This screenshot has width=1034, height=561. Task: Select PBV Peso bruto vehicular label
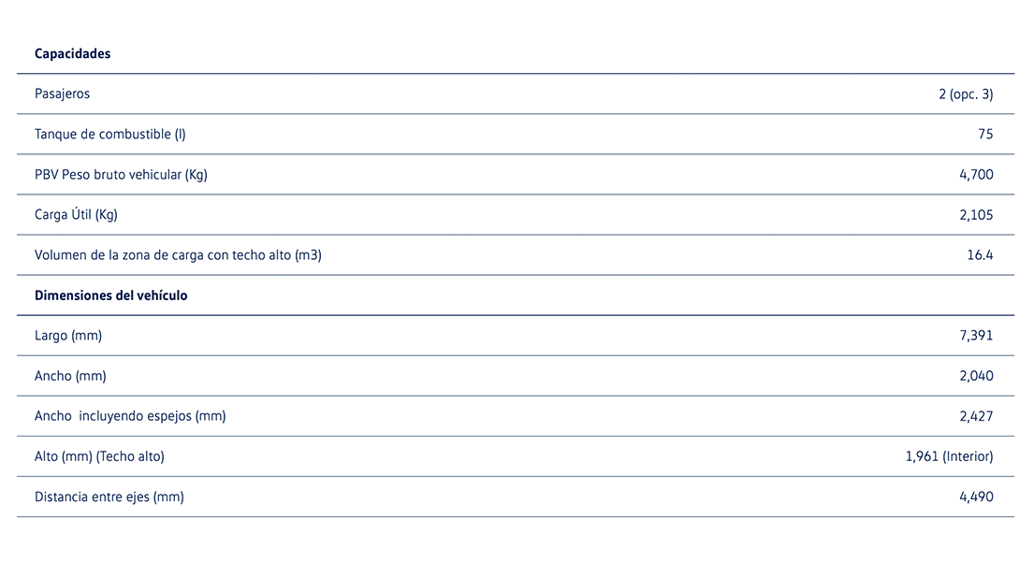(x=121, y=175)
